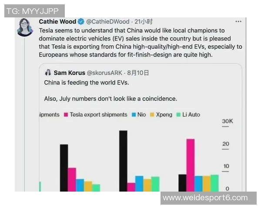Click the quoted tweet text about July numbers

(110, 98)
